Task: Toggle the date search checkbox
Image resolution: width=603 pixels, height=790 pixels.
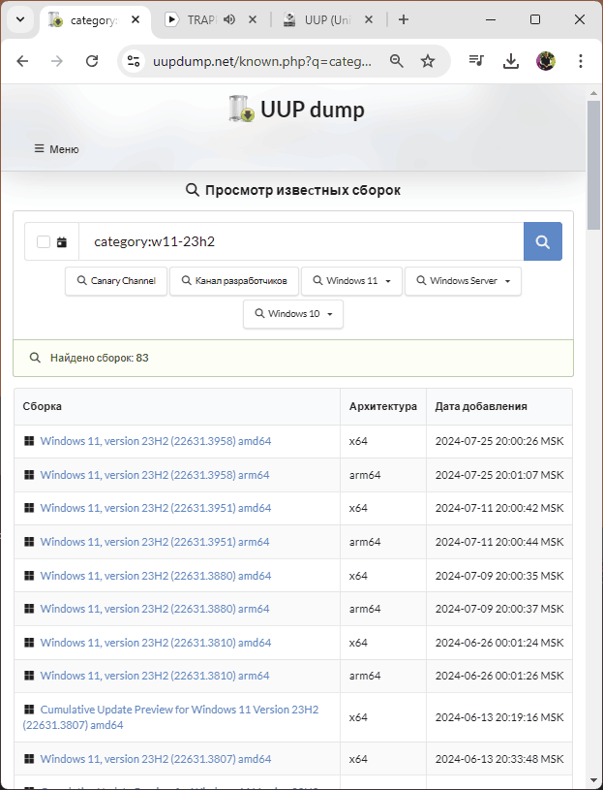Action: 44,242
